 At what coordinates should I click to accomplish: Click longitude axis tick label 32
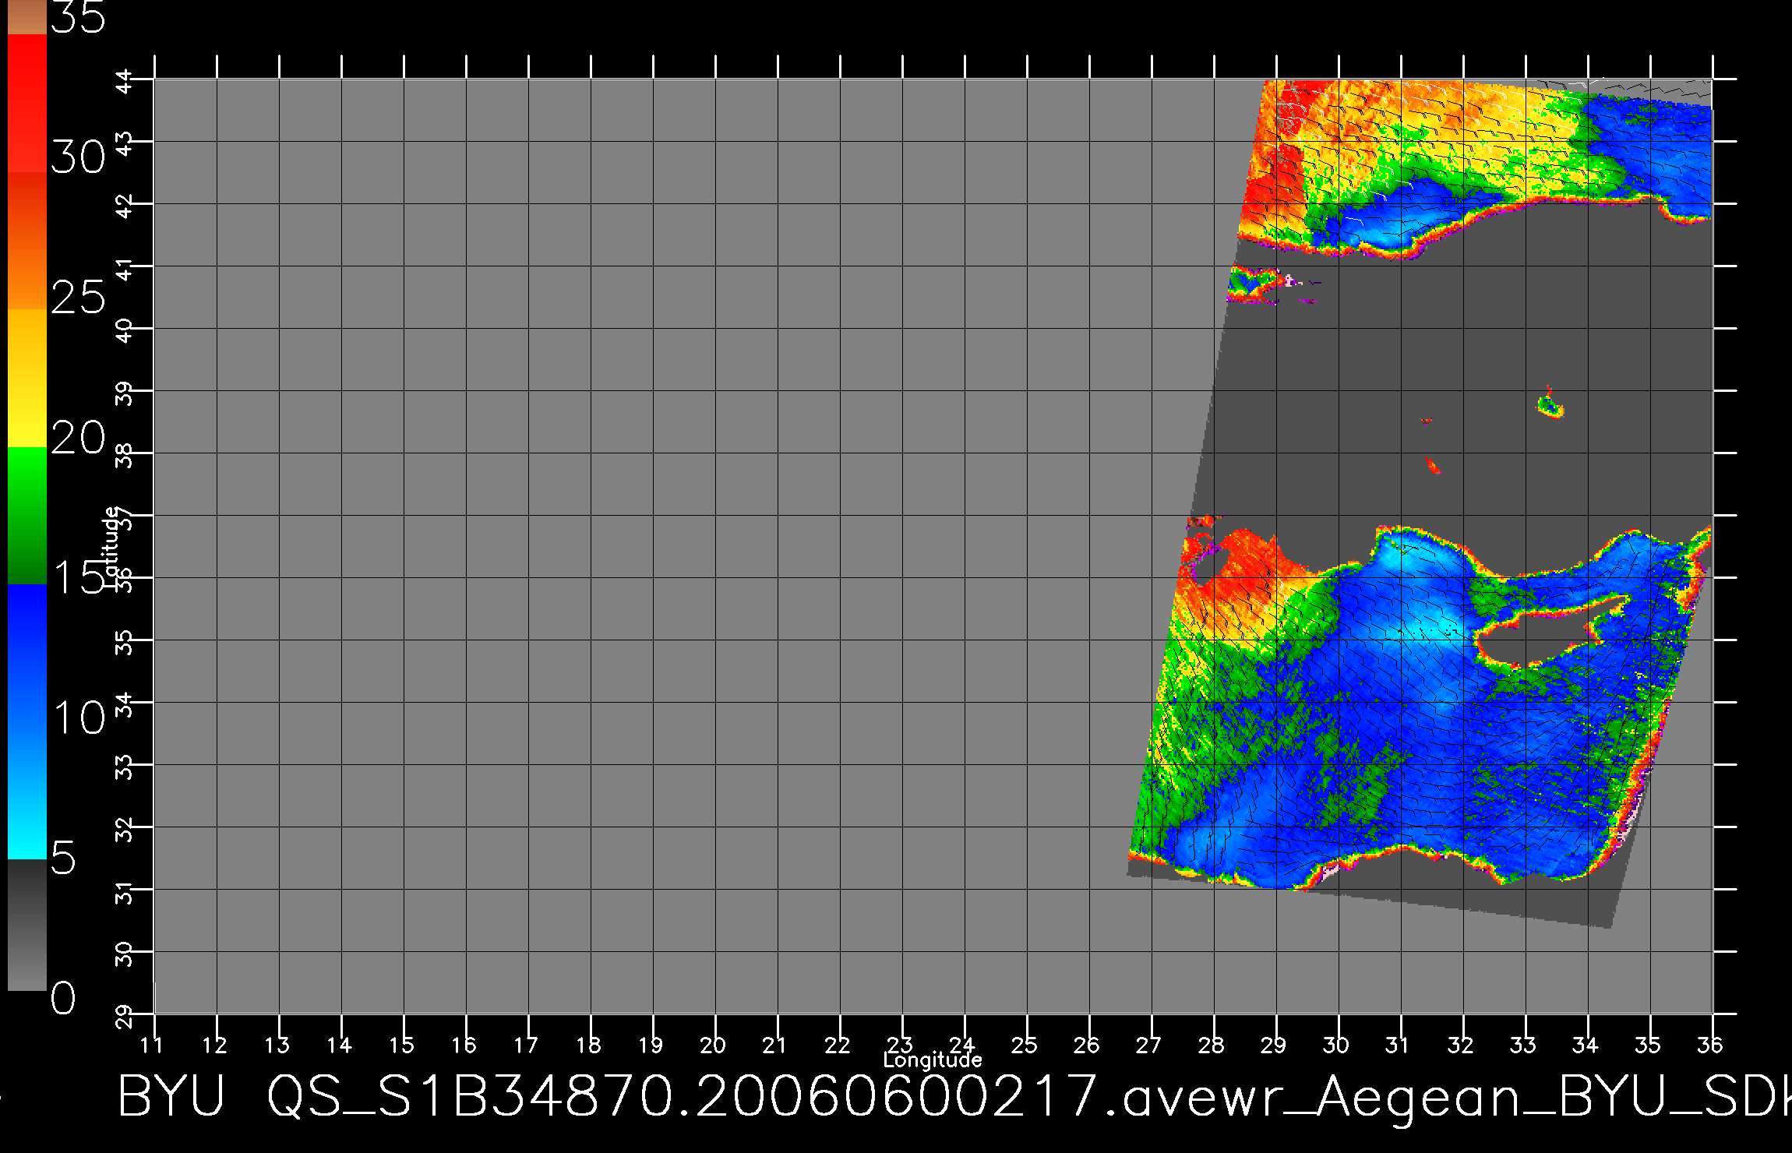[x=1461, y=1044]
